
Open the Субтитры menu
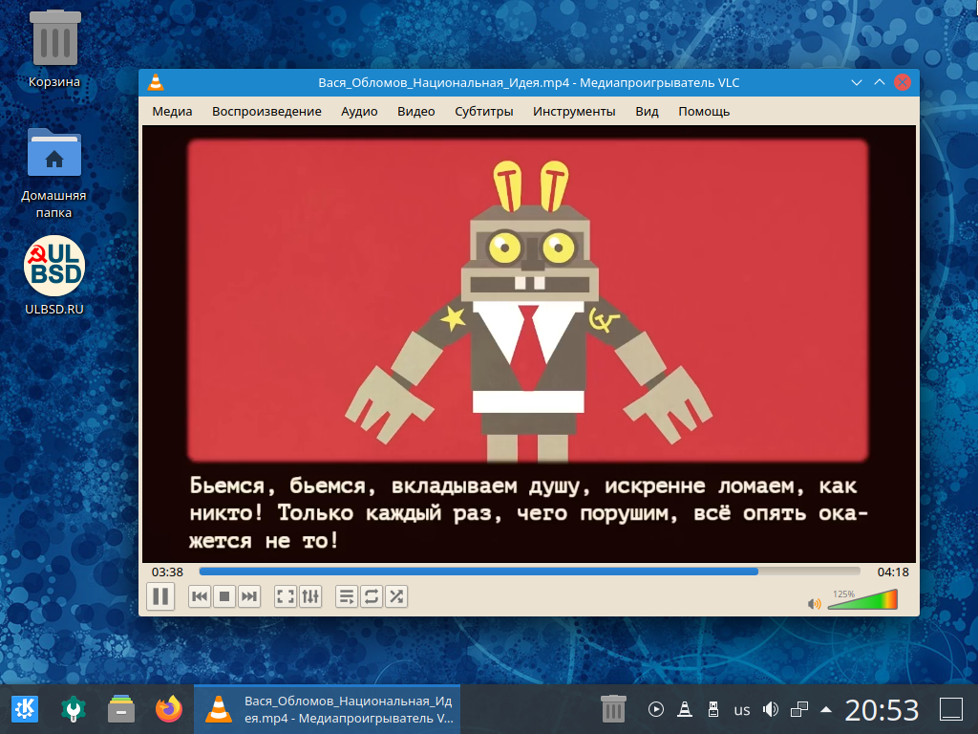(483, 111)
